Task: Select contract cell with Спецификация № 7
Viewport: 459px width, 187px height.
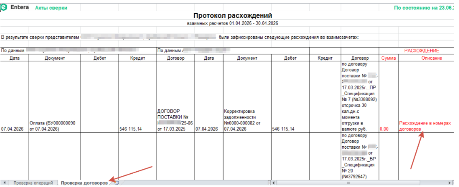Action: click(360, 96)
